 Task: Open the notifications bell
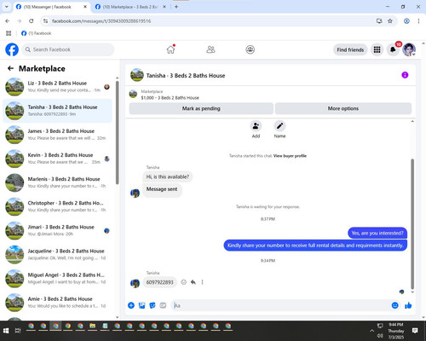pos(393,49)
